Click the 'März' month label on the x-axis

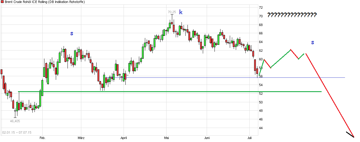point(81,138)
